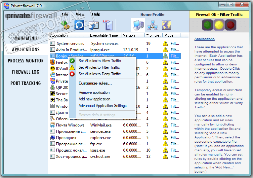Click warning mode icon for lsass.exe row
Image resolution: width=253 pixels, height=178 pixels.
click(x=165, y=150)
